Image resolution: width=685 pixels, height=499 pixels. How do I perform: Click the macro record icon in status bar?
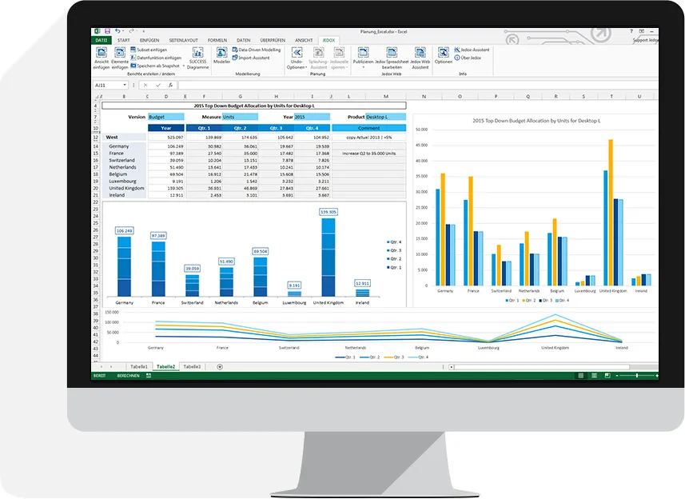pyautogui.click(x=149, y=376)
